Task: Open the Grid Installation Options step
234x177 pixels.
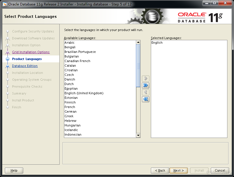Action: click(x=31, y=52)
